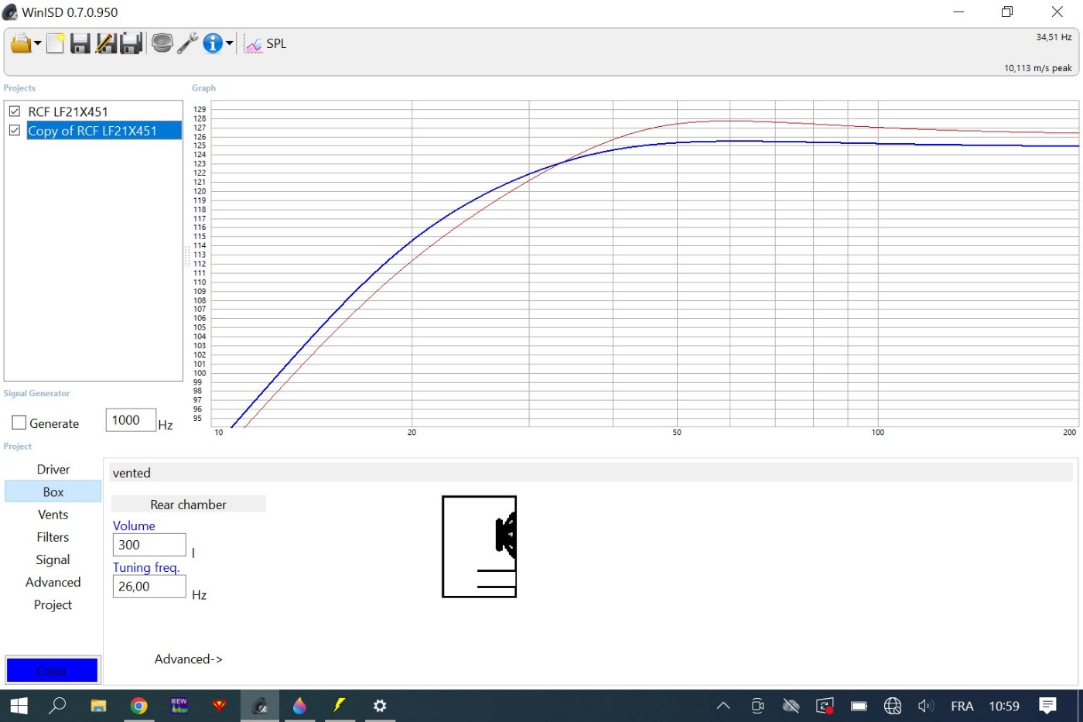The width and height of the screenshot is (1083, 722).
Task: Open options with the wrench icon
Action: (x=187, y=43)
